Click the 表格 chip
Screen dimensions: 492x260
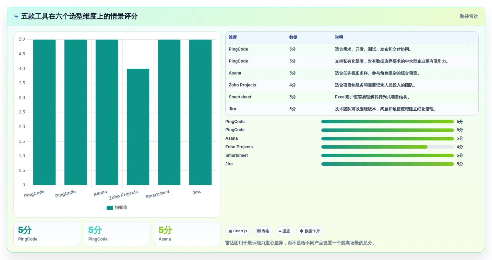coord(263,231)
